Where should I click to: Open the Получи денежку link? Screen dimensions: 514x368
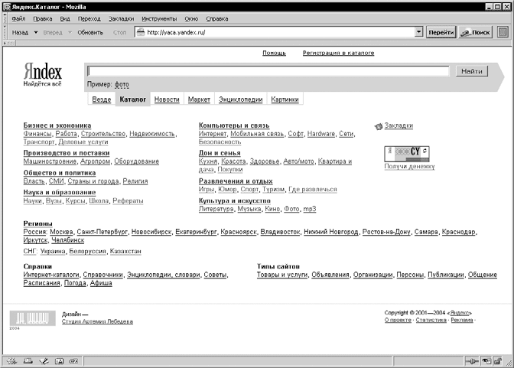(409, 167)
